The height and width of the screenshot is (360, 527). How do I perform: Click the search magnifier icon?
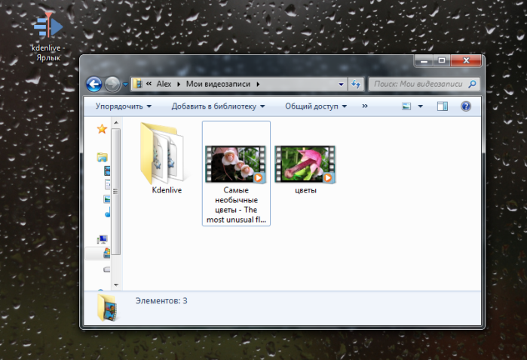(472, 84)
